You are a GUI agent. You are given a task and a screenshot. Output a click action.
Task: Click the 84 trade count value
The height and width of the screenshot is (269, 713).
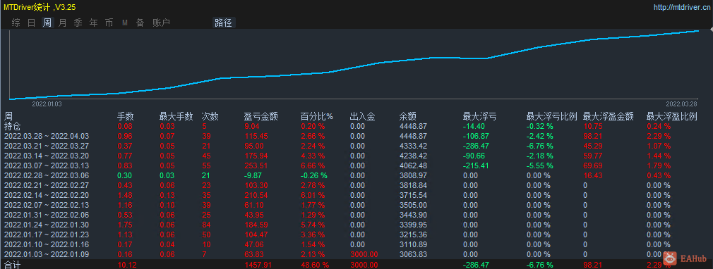click(206, 225)
